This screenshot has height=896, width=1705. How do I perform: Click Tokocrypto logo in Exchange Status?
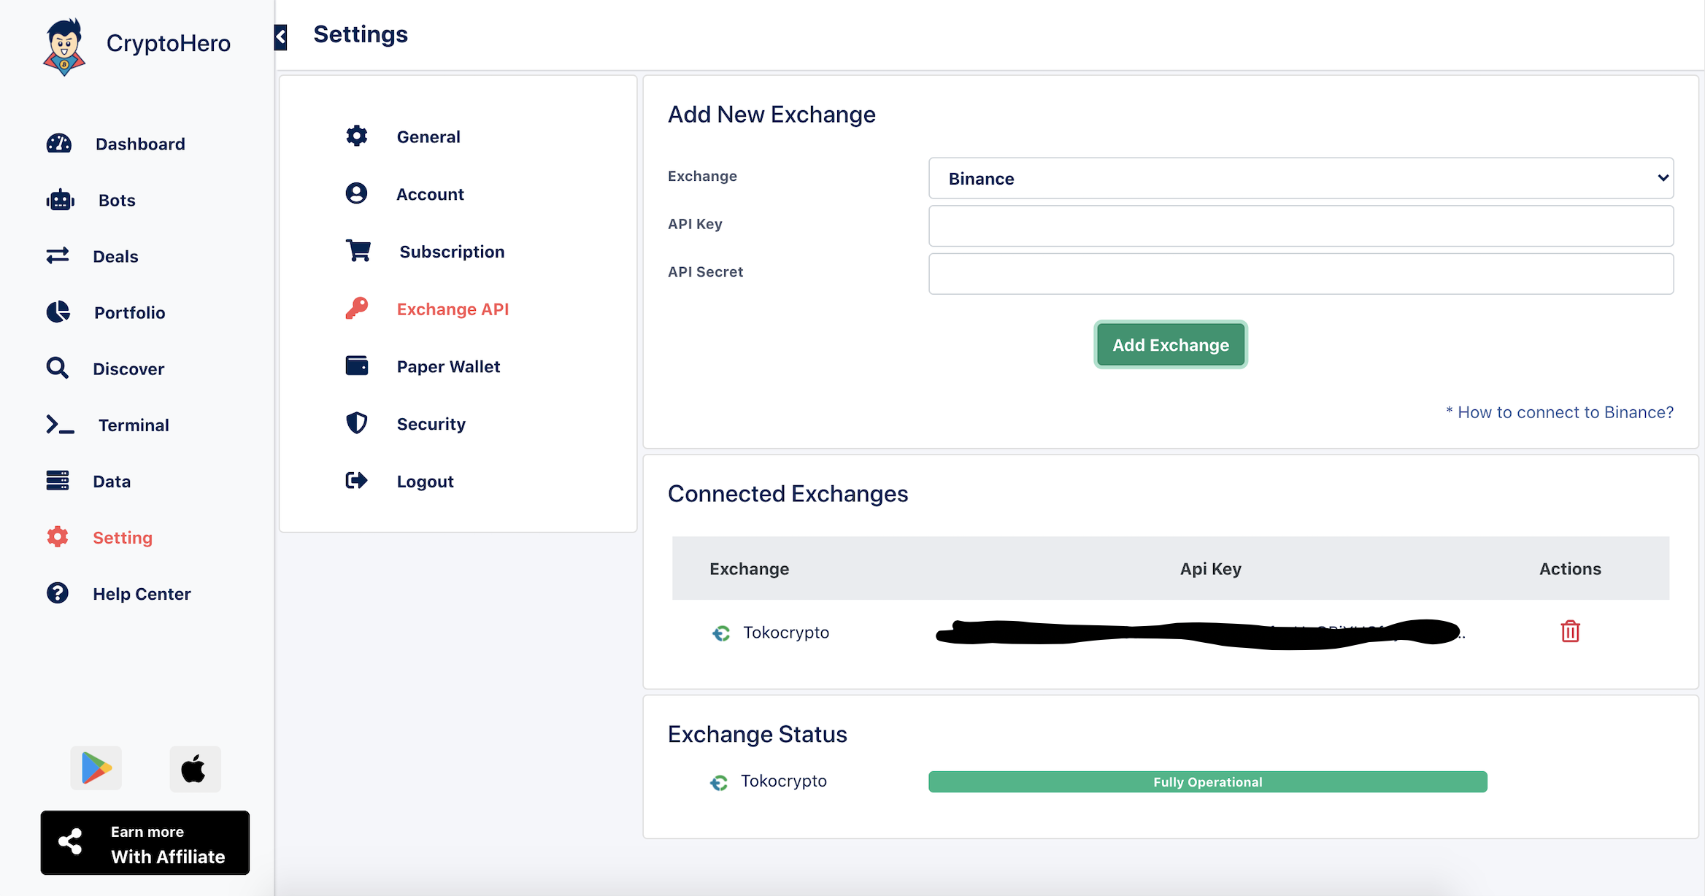tap(719, 782)
